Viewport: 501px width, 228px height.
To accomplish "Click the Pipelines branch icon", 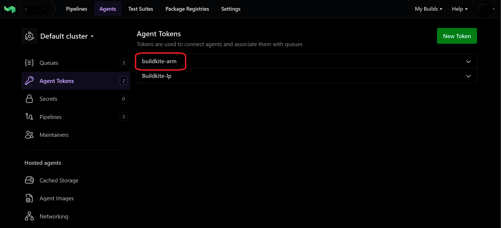I will [x=29, y=117].
